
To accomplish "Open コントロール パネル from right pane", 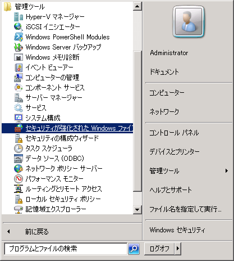I will [x=174, y=133].
